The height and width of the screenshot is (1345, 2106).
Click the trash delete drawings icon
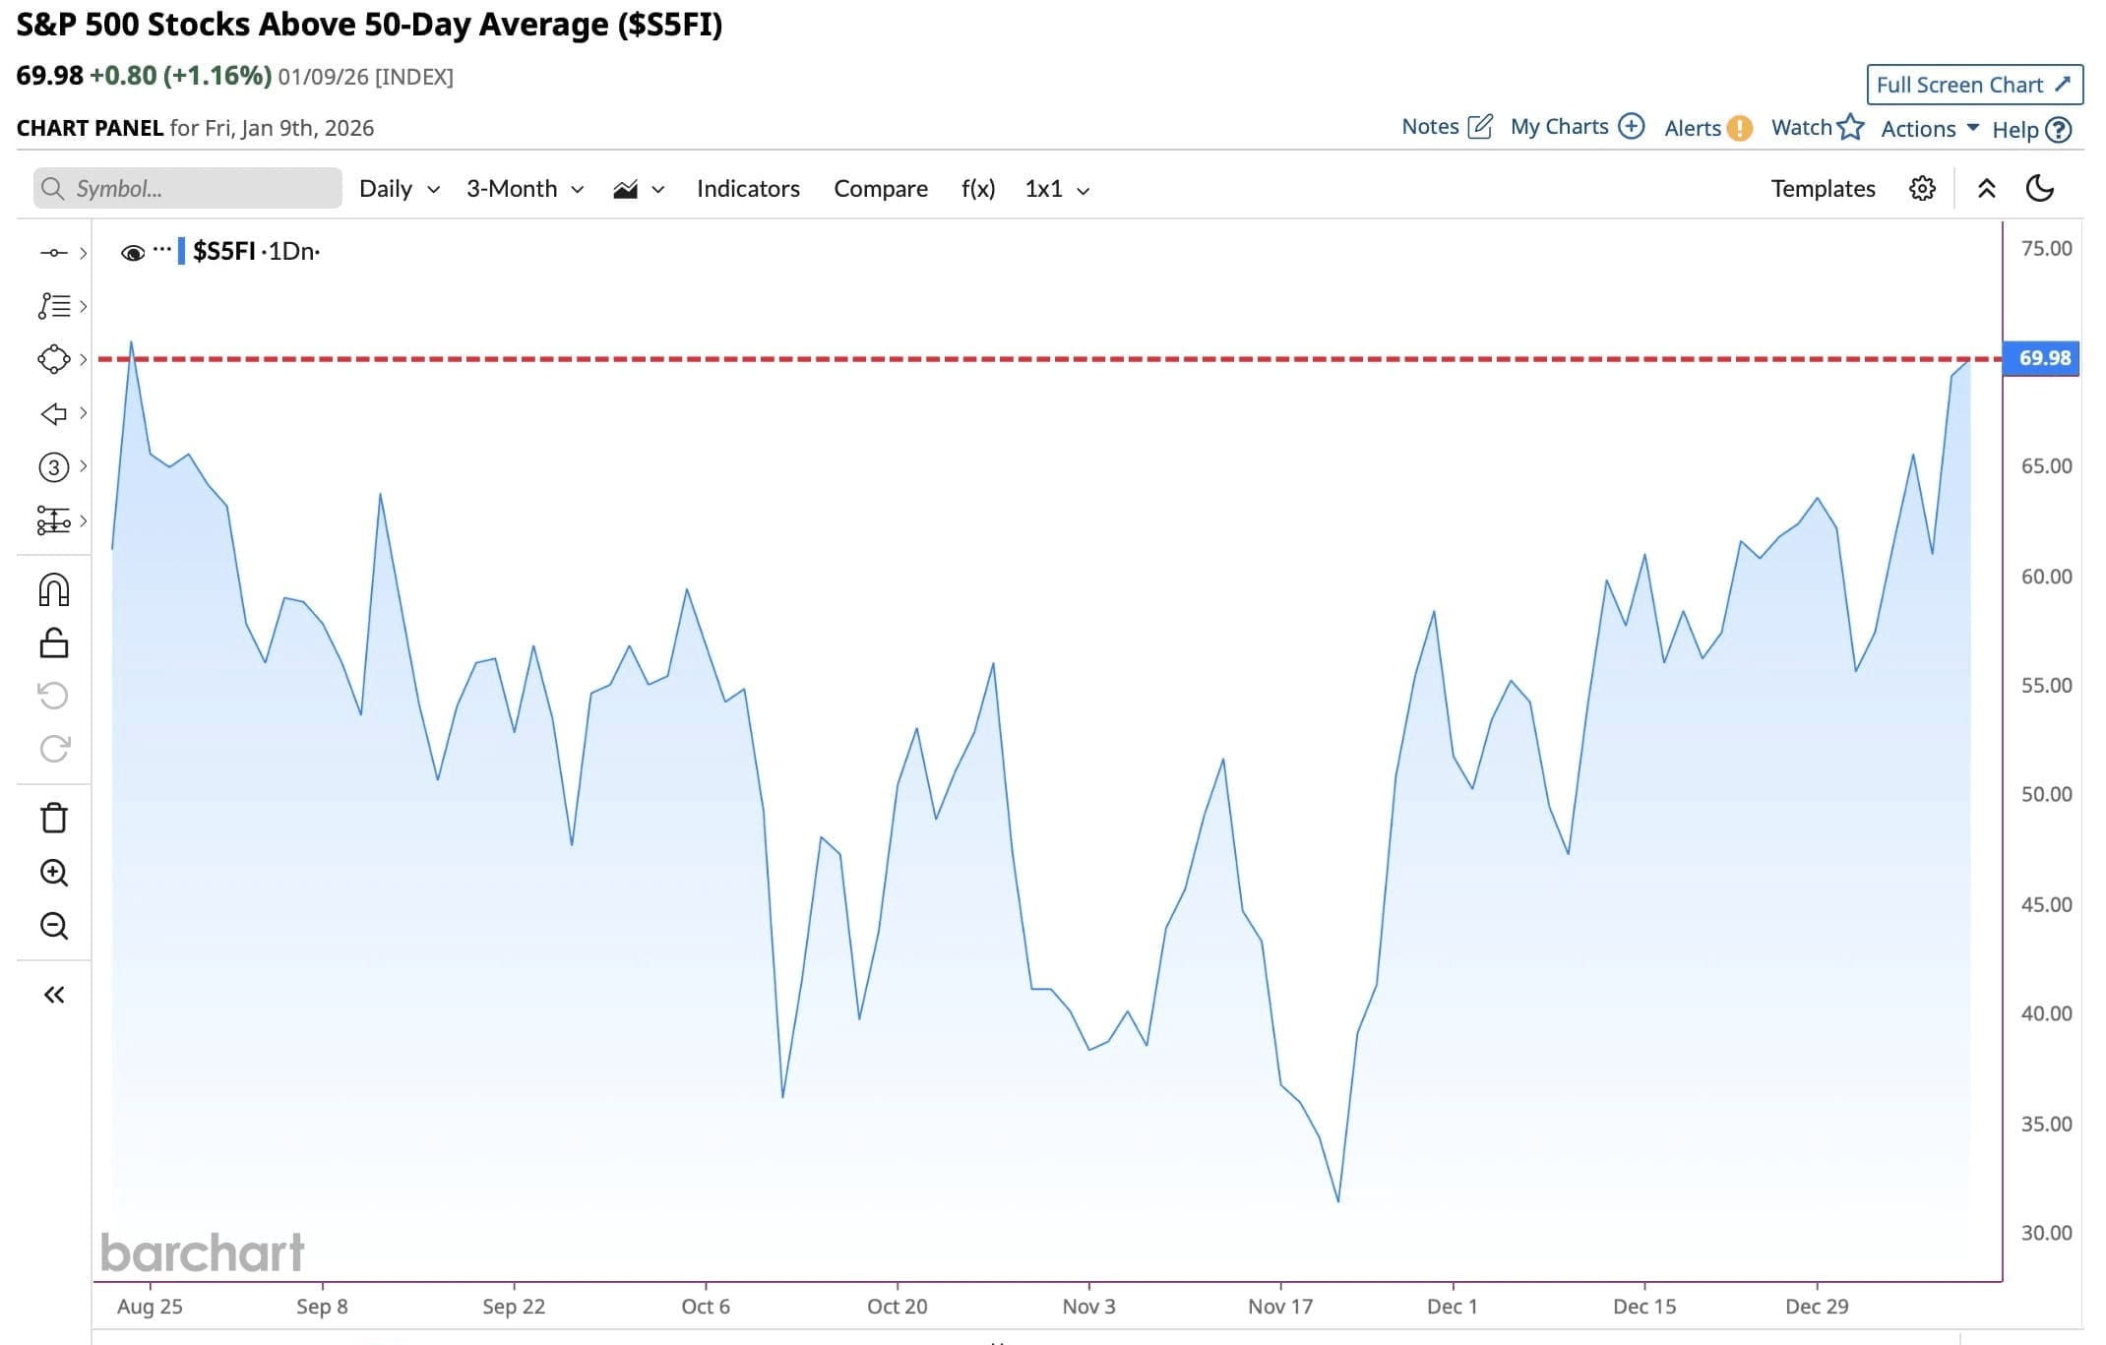(54, 818)
